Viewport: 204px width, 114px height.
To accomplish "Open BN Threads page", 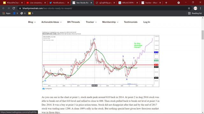I will tap(74, 22).
